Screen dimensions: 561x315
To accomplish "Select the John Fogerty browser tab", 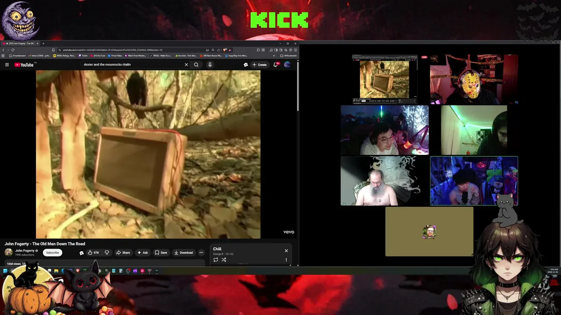I will (20, 43).
